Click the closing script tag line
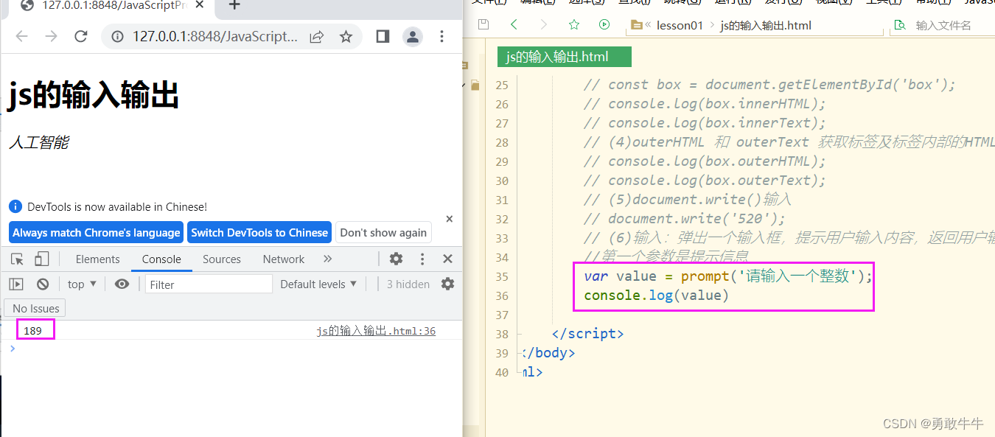The height and width of the screenshot is (437, 995). 587,334
